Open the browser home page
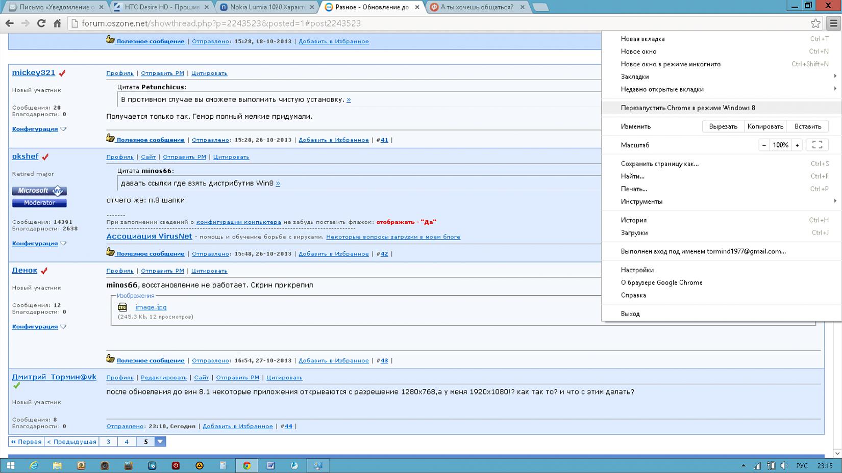 point(57,23)
